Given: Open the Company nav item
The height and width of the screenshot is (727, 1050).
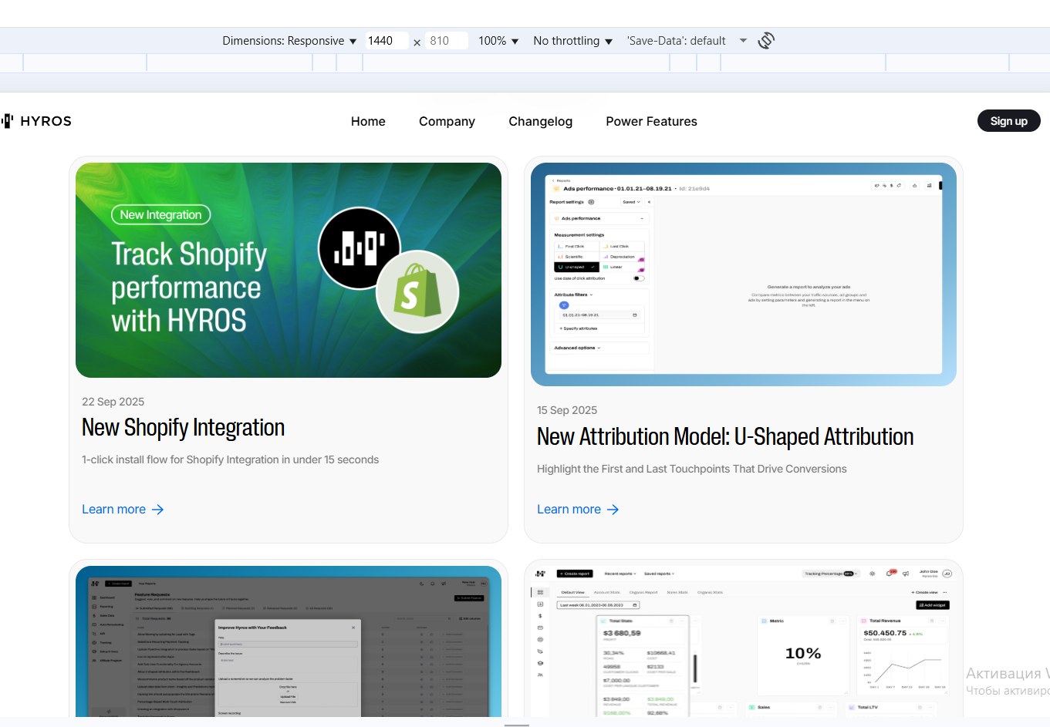Looking at the screenshot, I should click(x=447, y=121).
